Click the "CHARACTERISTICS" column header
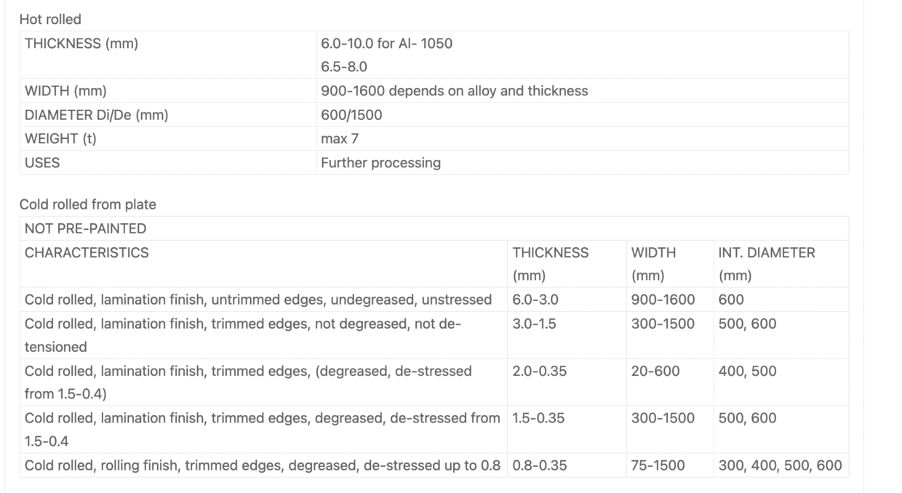Screen dimensions: 902x493 point(87,252)
